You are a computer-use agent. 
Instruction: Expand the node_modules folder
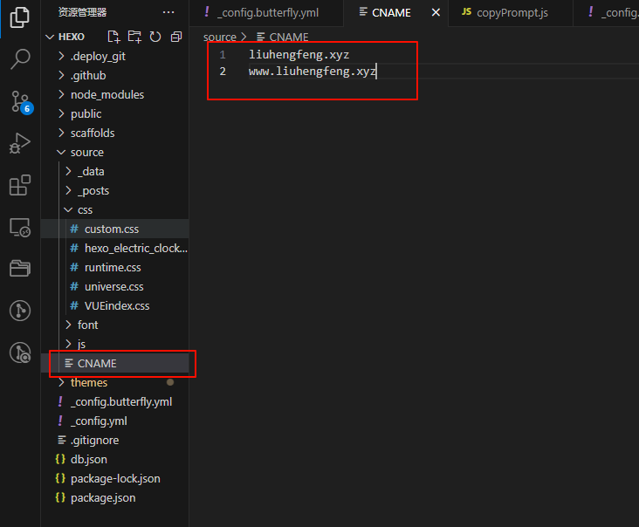click(106, 94)
